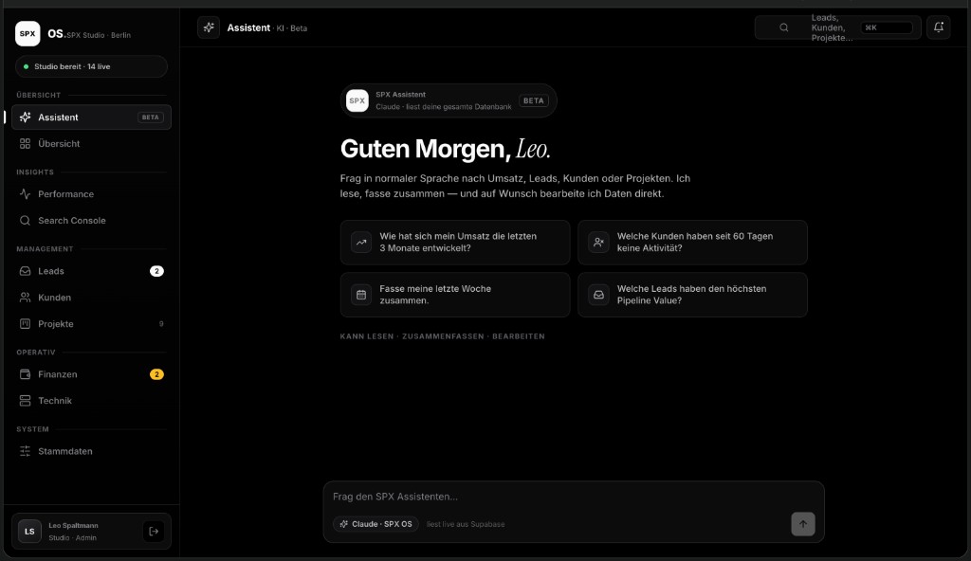Log out using the exit icon

coord(154,532)
